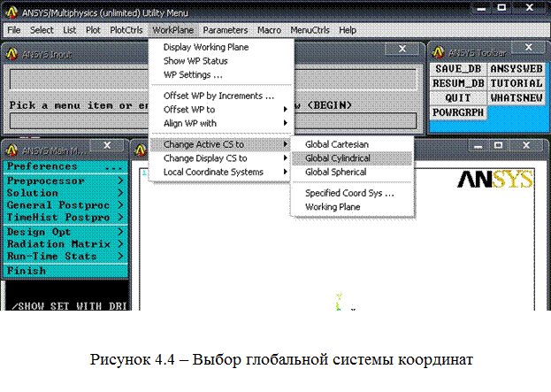Choose Offset WP by Increments

221,96
